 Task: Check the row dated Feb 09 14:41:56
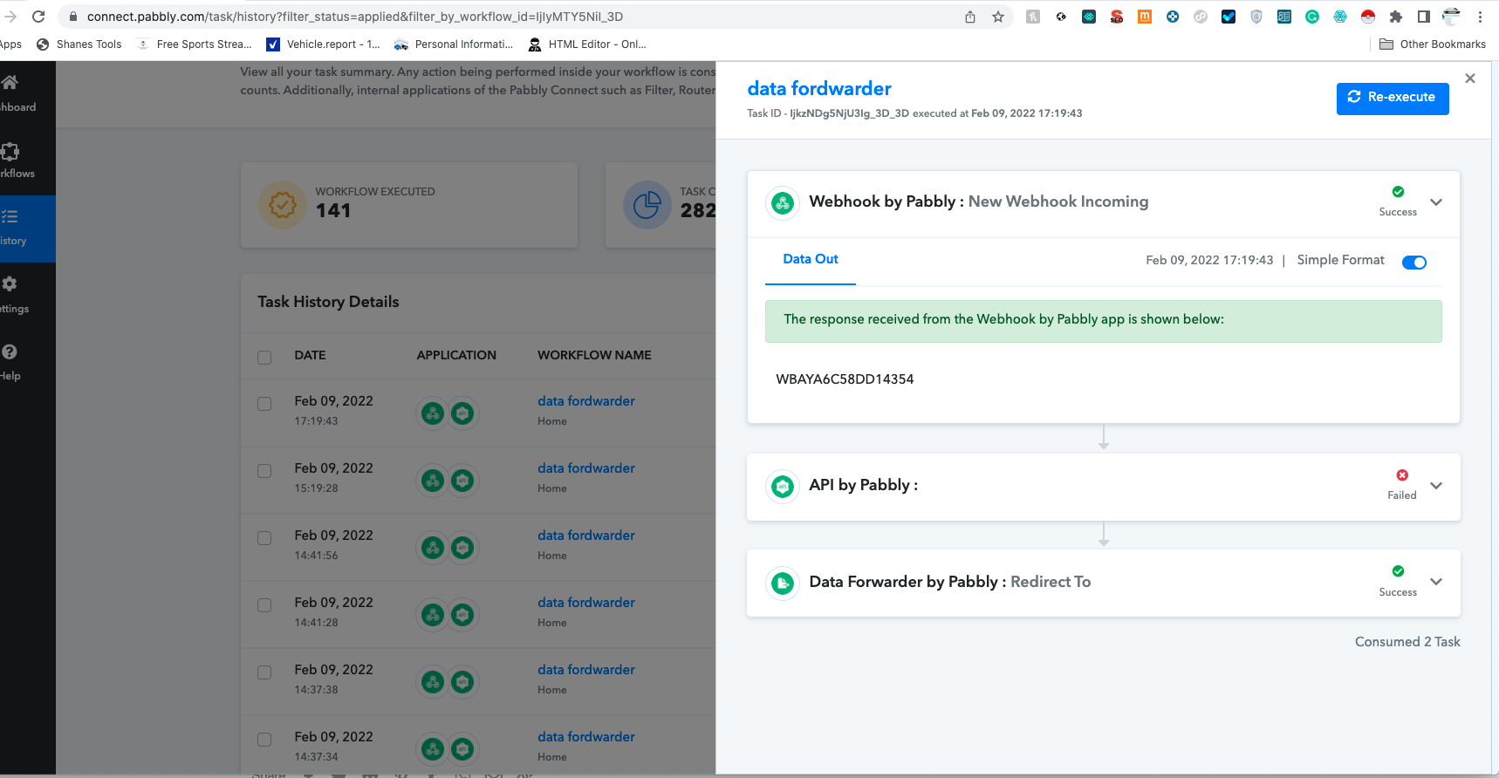pyautogui.click(x=264, y=538)
